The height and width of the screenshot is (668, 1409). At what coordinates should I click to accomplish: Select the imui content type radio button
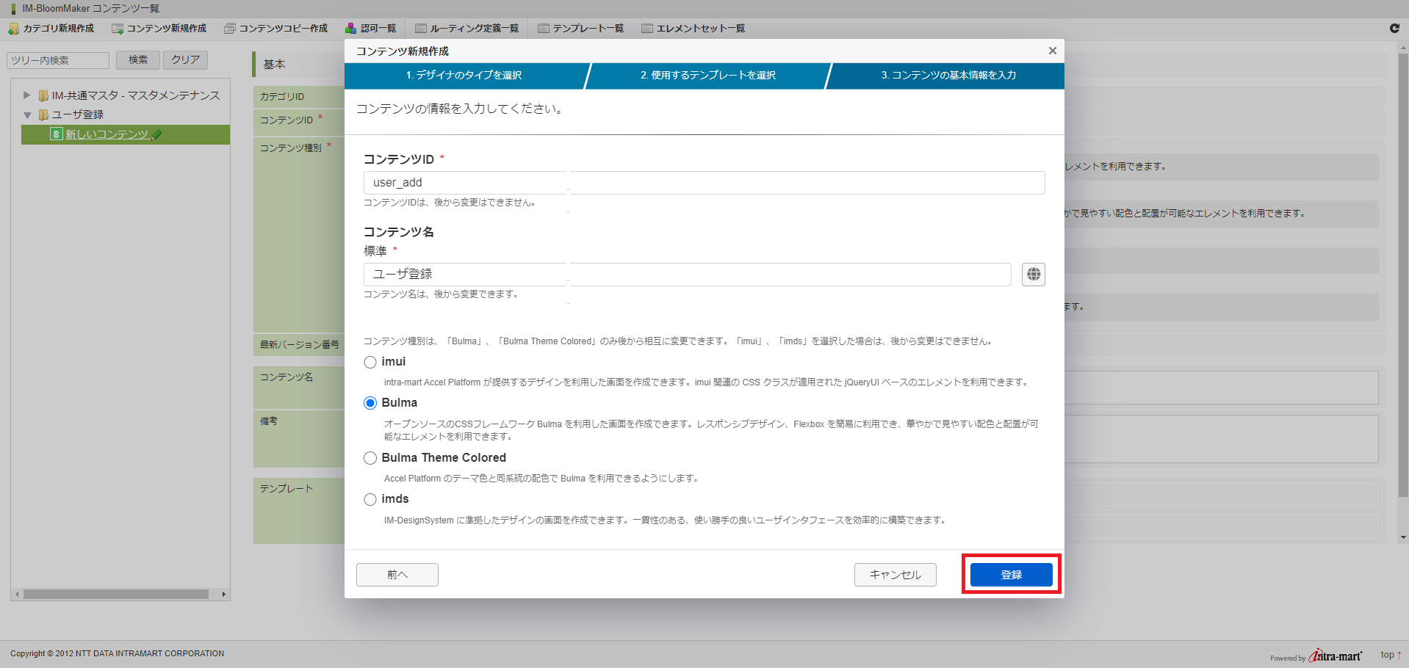point(370,362)
